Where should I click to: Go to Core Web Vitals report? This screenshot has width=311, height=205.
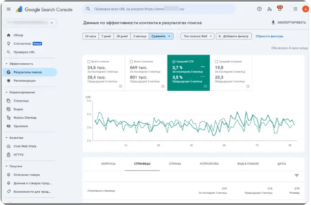click(x=25, y=146)
